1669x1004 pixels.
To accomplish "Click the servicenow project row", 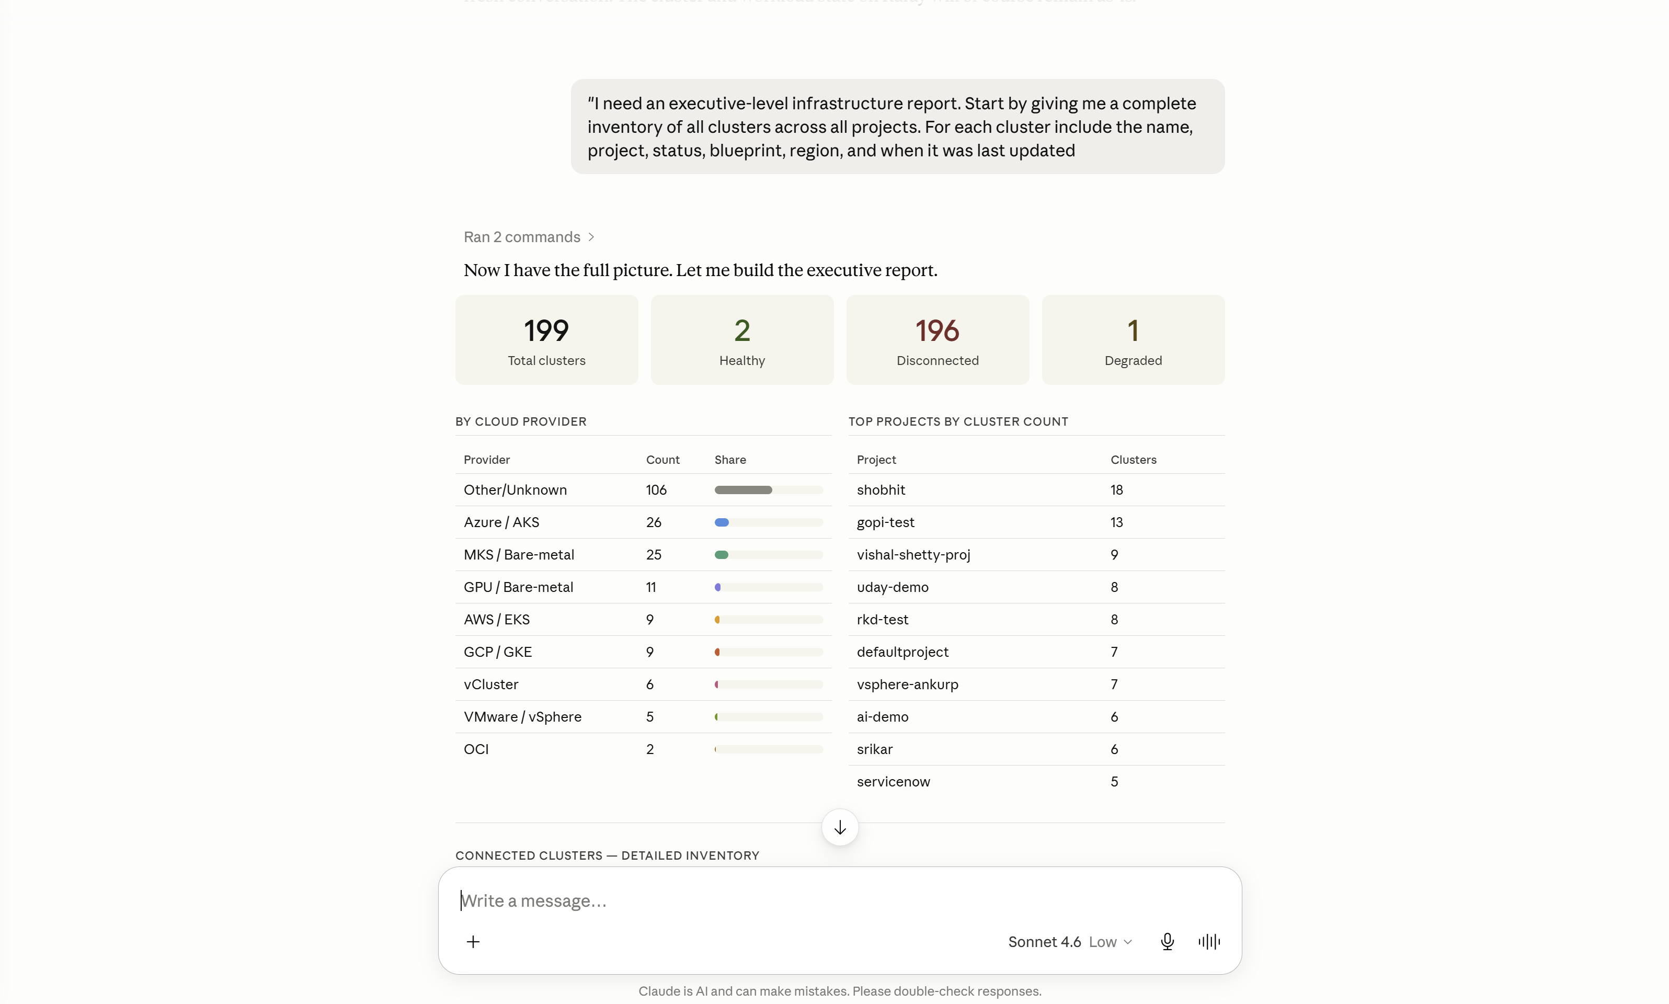I will pyautogui.click(x=1036, y=781).
